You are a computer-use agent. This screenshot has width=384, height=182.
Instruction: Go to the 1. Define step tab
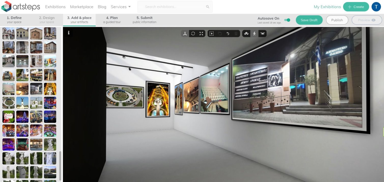[14, 20]
